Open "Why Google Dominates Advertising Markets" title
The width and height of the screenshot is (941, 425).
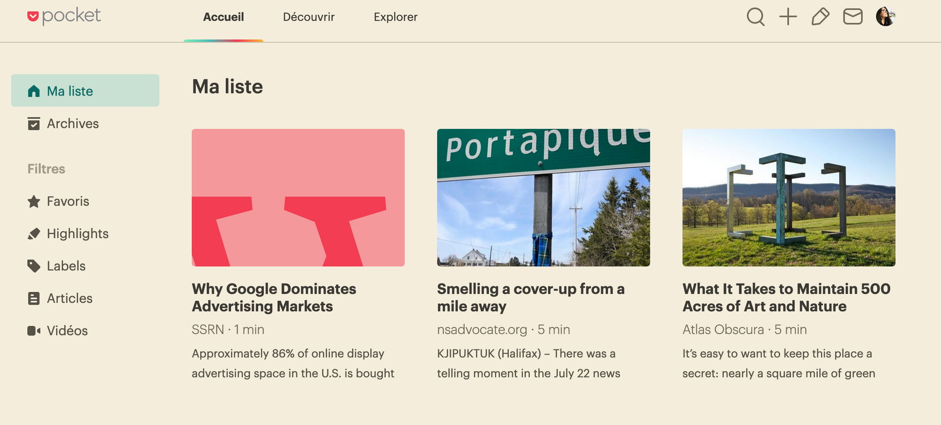pos(274,298)
